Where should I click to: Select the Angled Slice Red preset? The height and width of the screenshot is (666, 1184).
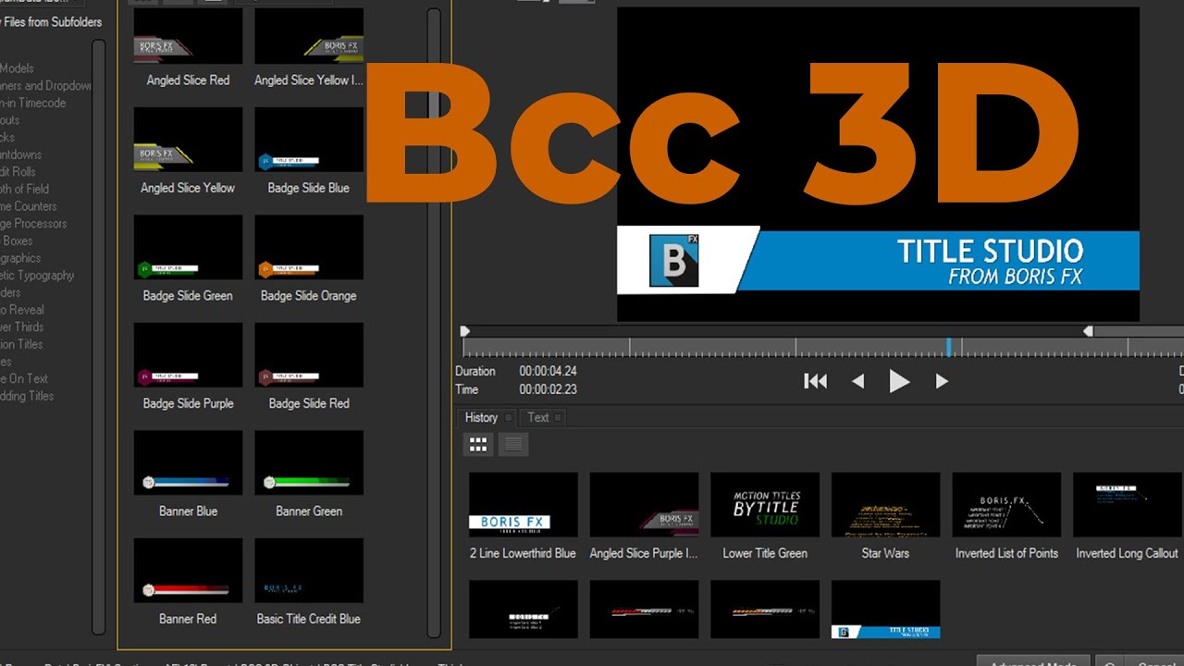(188, 47)
